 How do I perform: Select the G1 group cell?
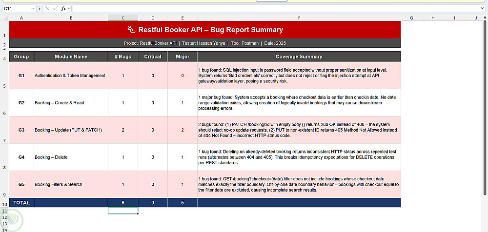(21, 76)
